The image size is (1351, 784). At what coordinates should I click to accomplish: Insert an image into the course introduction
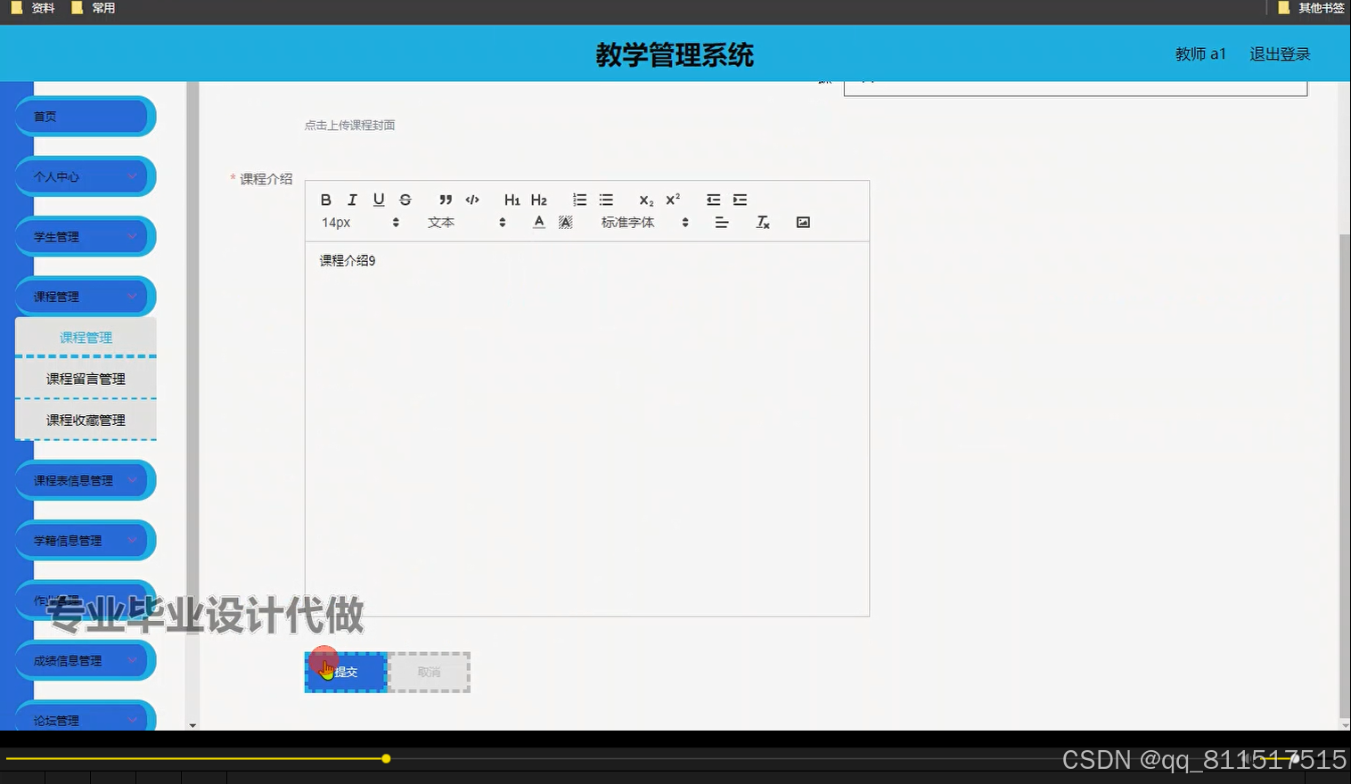tap(802, 222)
